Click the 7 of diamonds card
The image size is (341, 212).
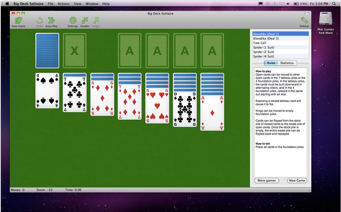[x=130, y=102]
